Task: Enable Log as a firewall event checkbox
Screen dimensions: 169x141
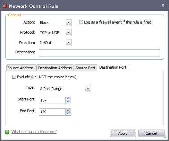Action: (81, 22)
